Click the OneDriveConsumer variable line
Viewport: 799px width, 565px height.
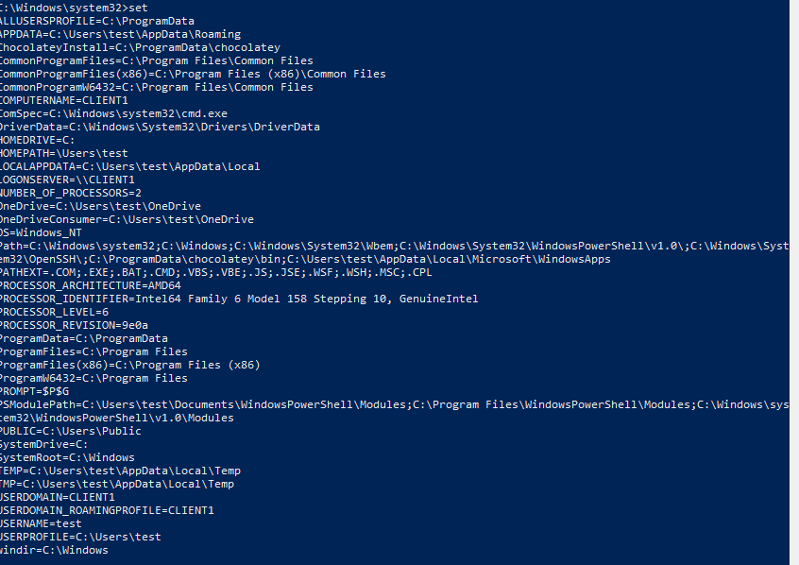click(x=127, y=220)
